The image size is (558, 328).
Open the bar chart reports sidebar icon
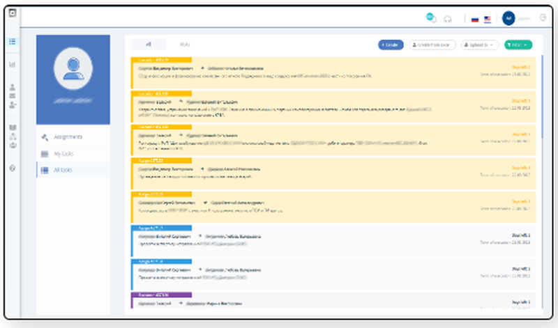[12, 65]
